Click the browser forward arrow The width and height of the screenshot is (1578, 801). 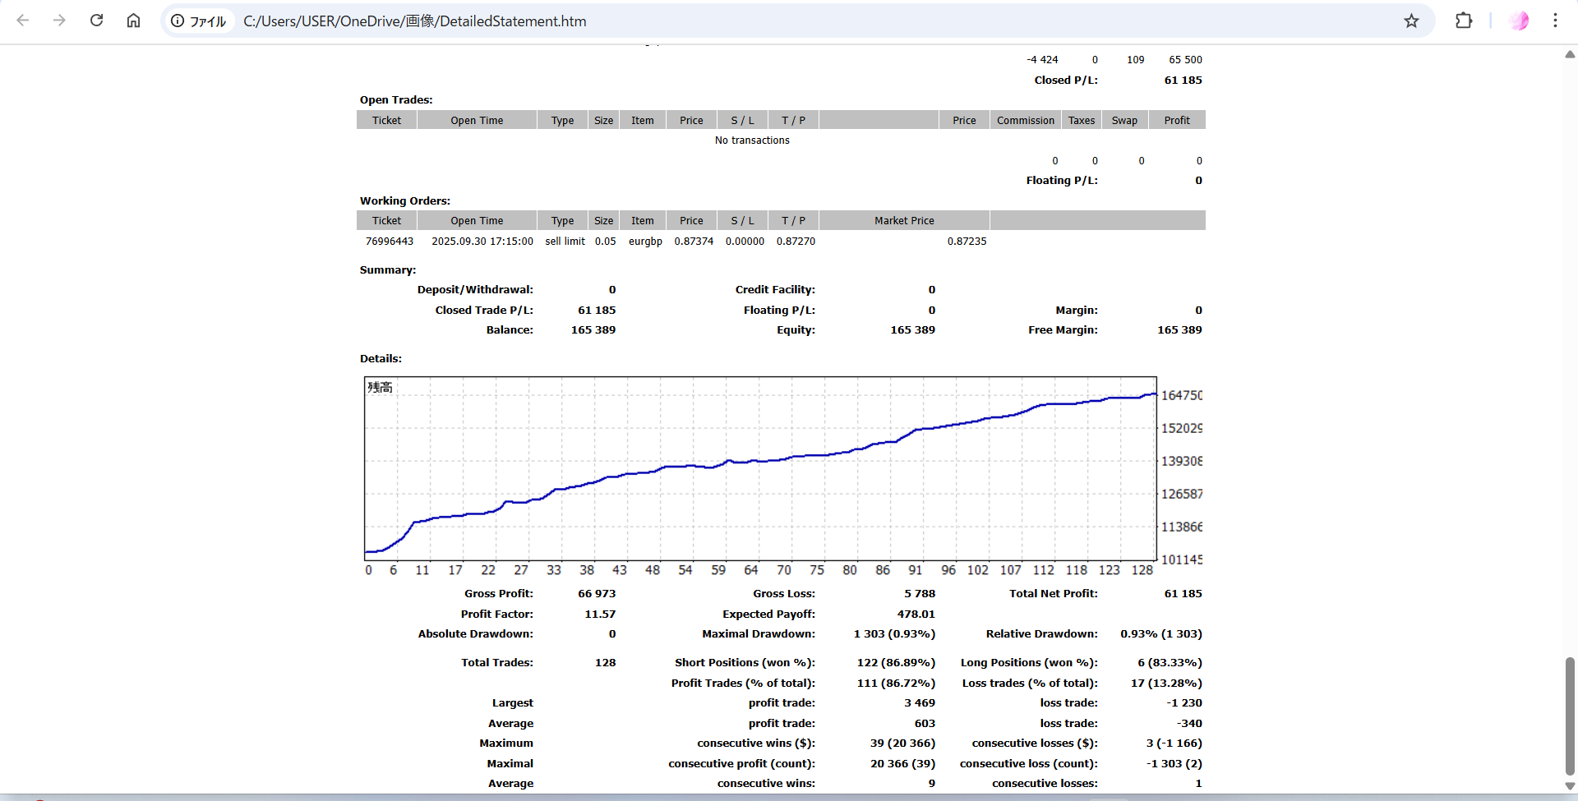[x=59, y=21]
